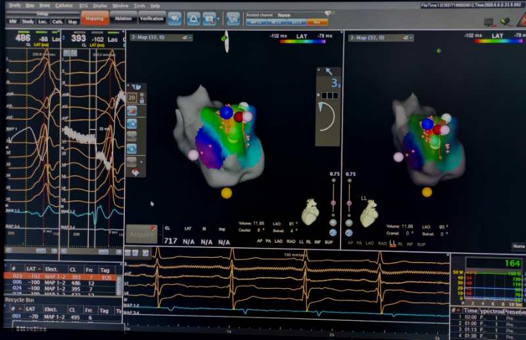Click the catheter contact force dial
The width and height of the screenshot is (526, 340).
coord(327,116)
